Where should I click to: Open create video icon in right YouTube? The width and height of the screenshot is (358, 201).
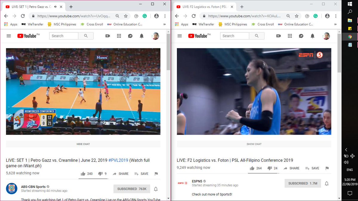pyautogui.click(x=278, y=36)
